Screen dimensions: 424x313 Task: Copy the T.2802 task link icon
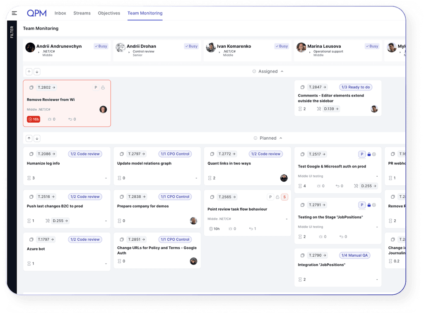pyautogui.click(x=31, y=87)
